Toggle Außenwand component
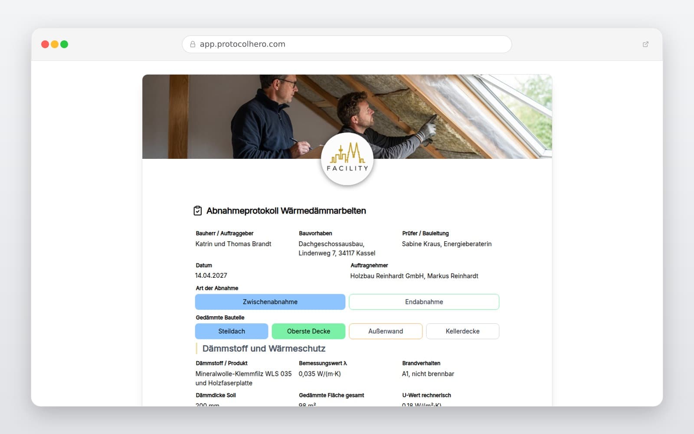This screenshot has width=694, height=434. 386,331
